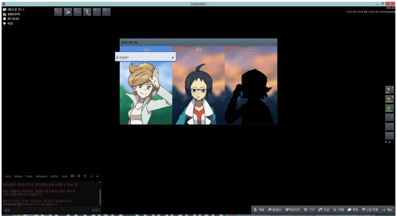The height and width of the screenshot is (216, 397).
Task: Toggle the chat window lock icon
Action: click(91, 176)
